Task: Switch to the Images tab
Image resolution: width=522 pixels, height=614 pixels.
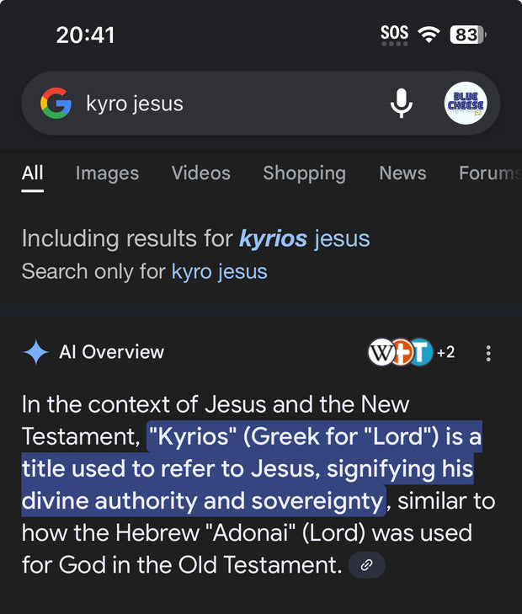Action: [x=107, y=173]
